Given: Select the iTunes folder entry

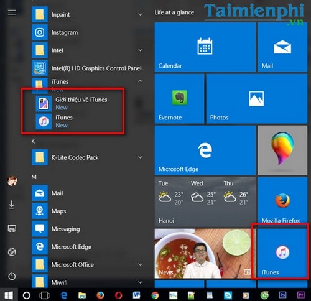Looking at the screenshot, I should pyautogui.click(x=88, y=85).
